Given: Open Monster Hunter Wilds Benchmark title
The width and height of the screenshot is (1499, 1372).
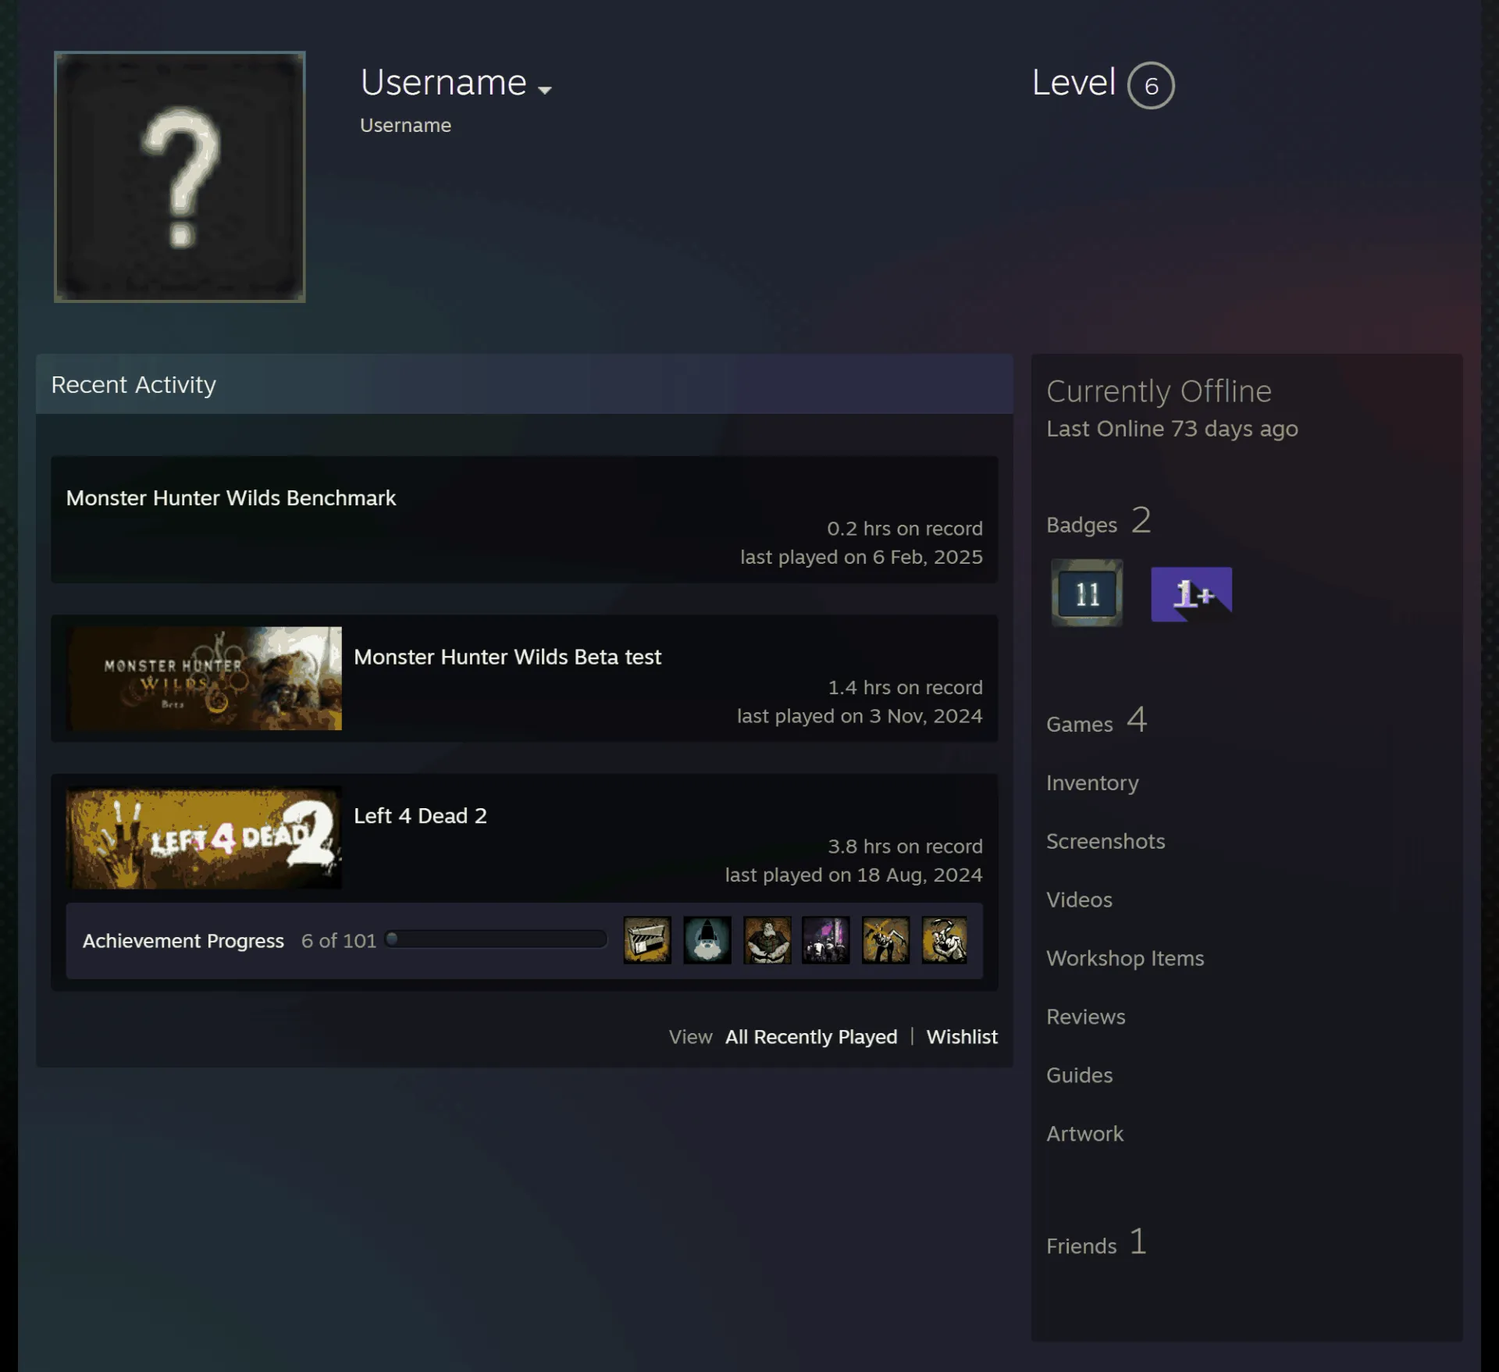Looking at the screenshot, I should click(x=231, y=498).
